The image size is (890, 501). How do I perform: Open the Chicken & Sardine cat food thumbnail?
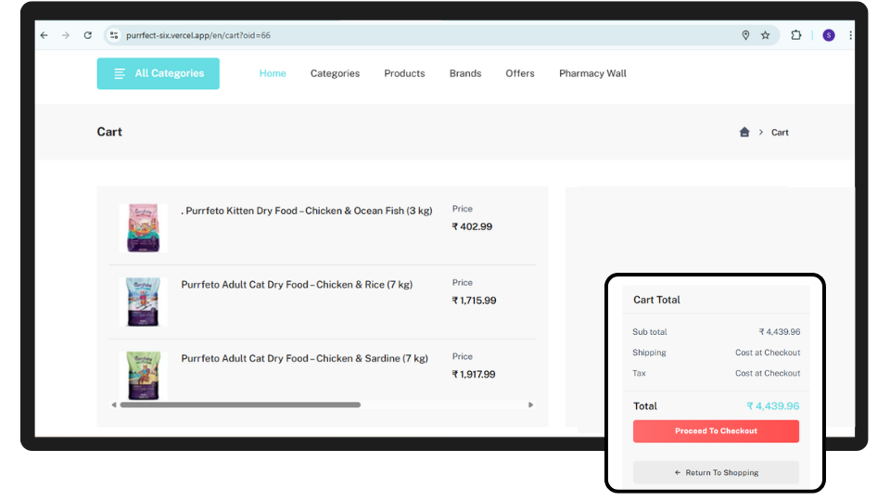(143, 375)
